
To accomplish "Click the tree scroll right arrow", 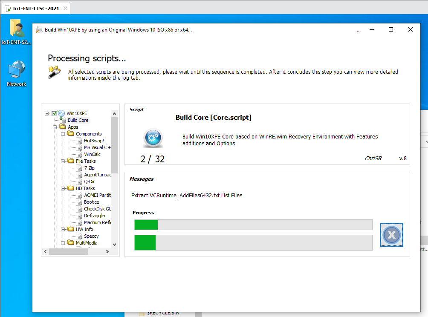I will (107, 251).
